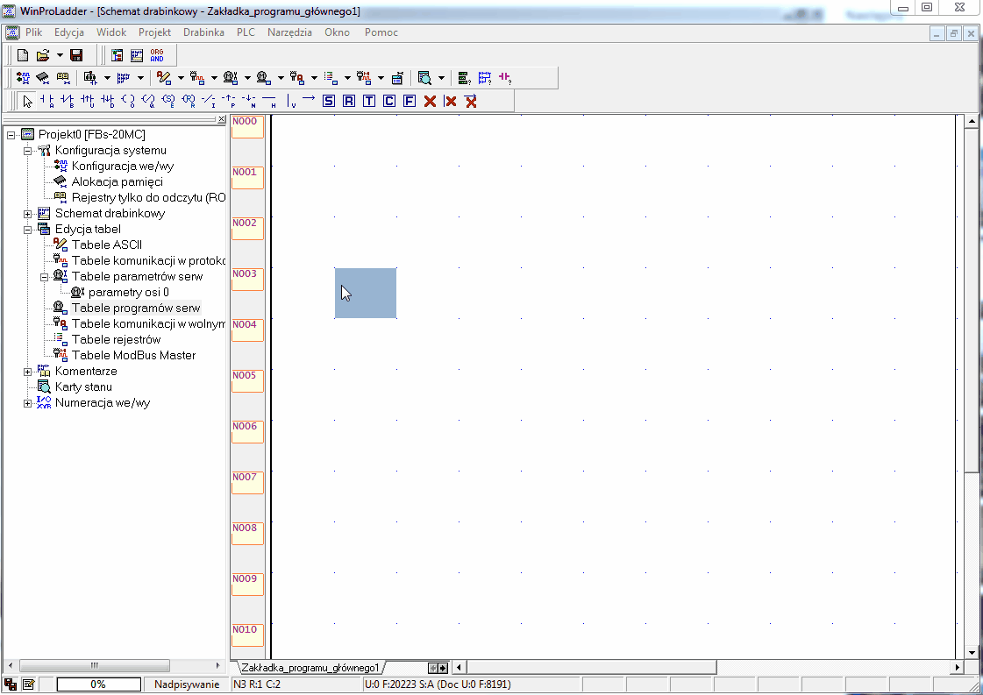Click the open project folder icon
This screenshot has width=983, height=695.
[43, 55]
